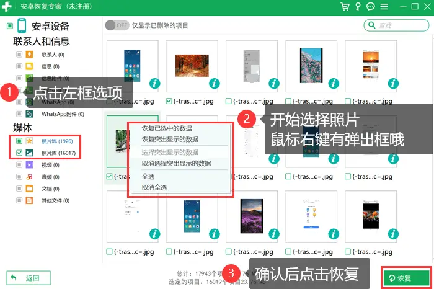Screen dimensions: 434x289
Task: Select 其他文件 (0) category label
Action: click(x=55, y=200)
